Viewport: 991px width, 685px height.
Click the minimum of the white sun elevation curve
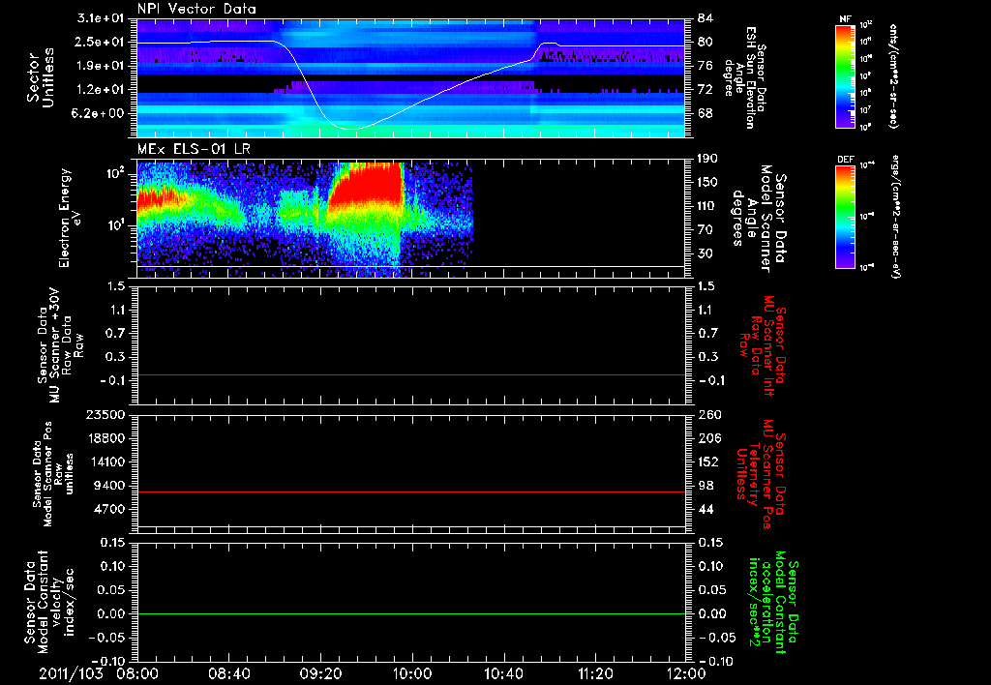click(350, 129)
